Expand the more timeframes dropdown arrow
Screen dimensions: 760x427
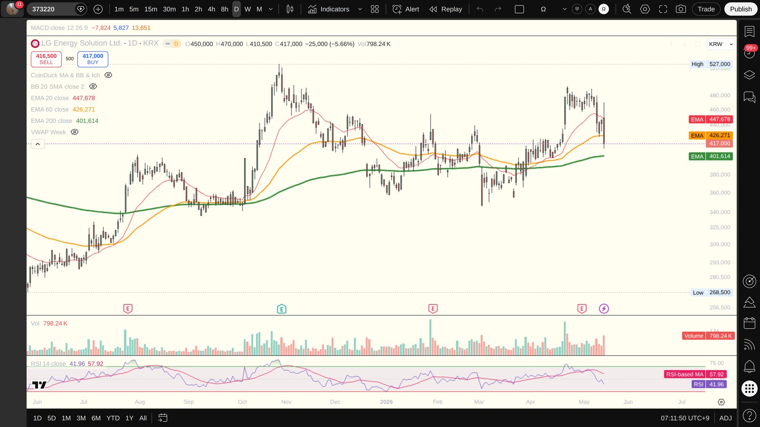pyautogui.click(x=271, y=9)
